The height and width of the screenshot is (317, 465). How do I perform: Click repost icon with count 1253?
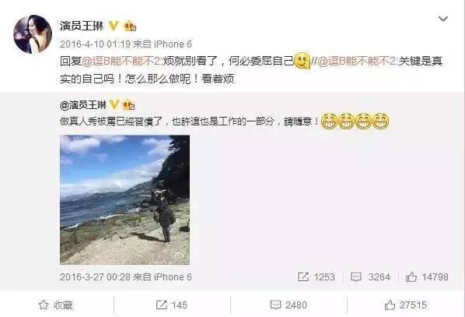click(x=316, y=277)
